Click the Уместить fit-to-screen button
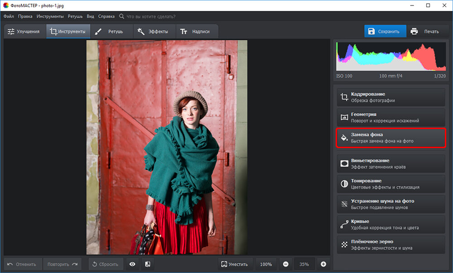Viewport: 453px width, 273px height. tap(235, 264)
